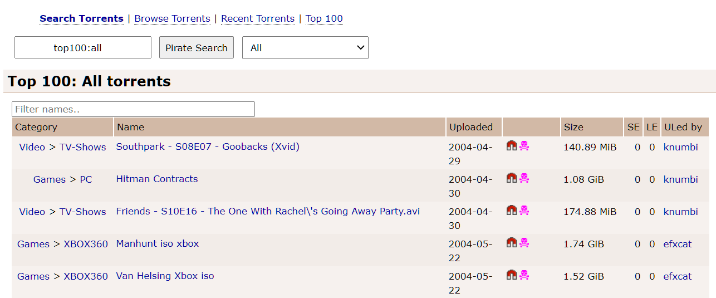The width and height of the screenshot is (716, 298).
Task: Open Hitman Contracts torrent link
Action: click(157, 179)
